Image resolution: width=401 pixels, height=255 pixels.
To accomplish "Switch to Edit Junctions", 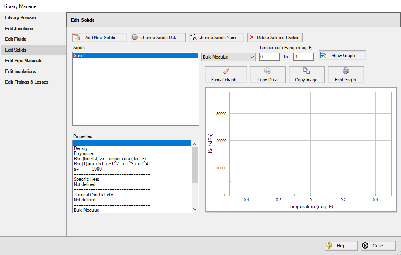I will [19, 29].
